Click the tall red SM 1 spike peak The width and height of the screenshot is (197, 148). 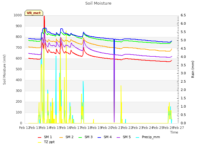(x=44, y=16)
